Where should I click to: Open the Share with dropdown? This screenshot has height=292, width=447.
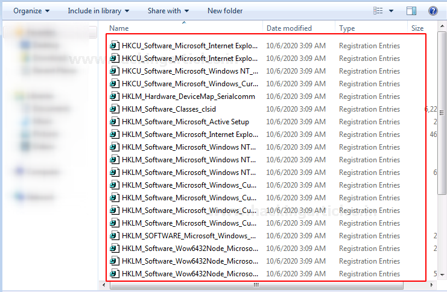[x=168, y=11]
